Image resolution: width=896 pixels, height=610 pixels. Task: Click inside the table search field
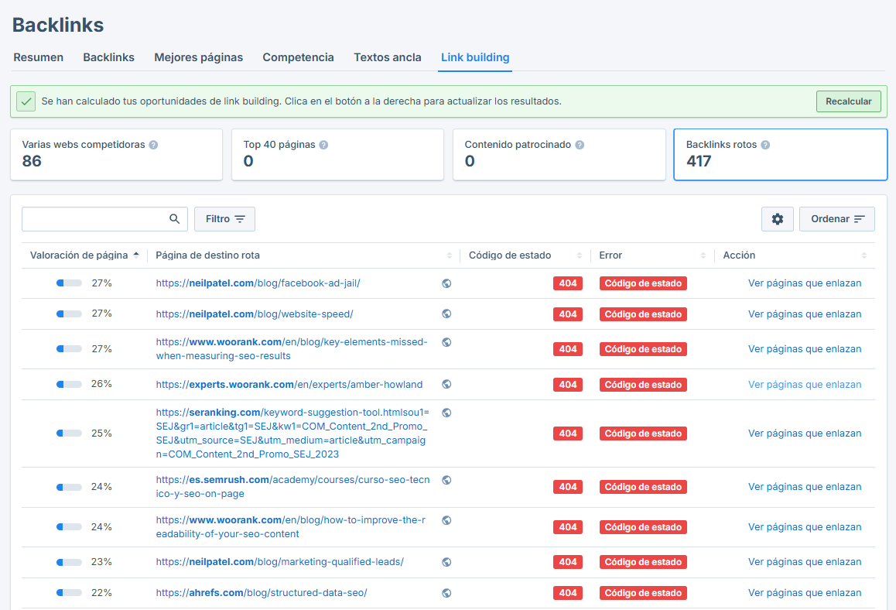(93, 219)
